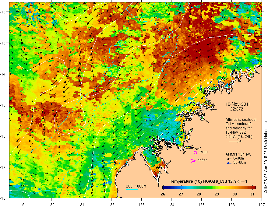This screenshot has width=268, height=207.
Task: Click the '0-30m' depth label
Action: [x=238, y=158]
